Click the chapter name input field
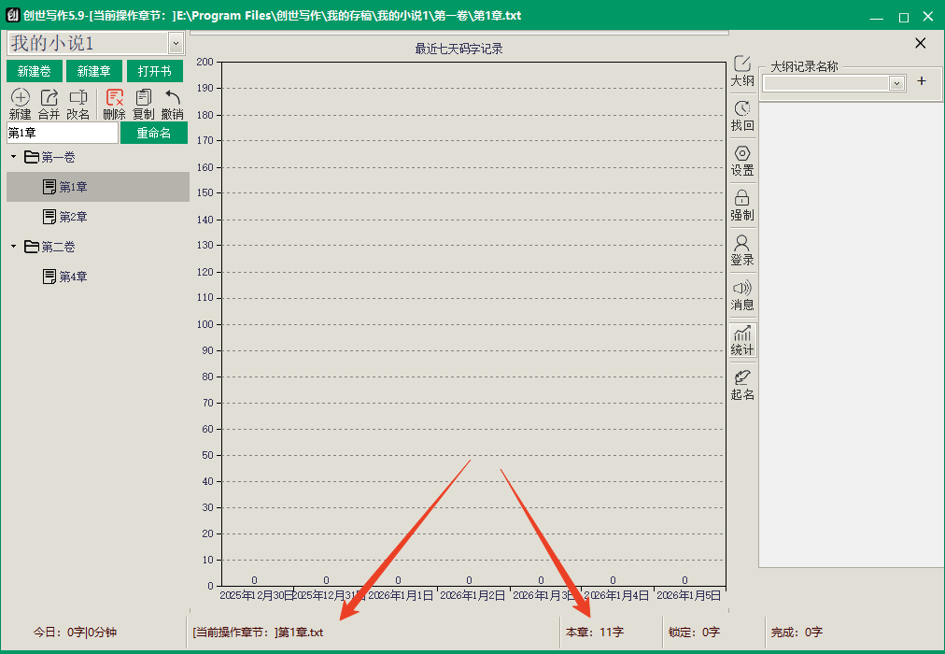The image size is (945, 654). [x=62, y=134]
